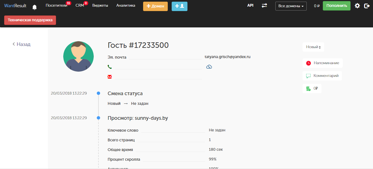Click the Всего страниц value 1
The width and height of the screenshot is (373, 169).
click(x=210, y=140)
